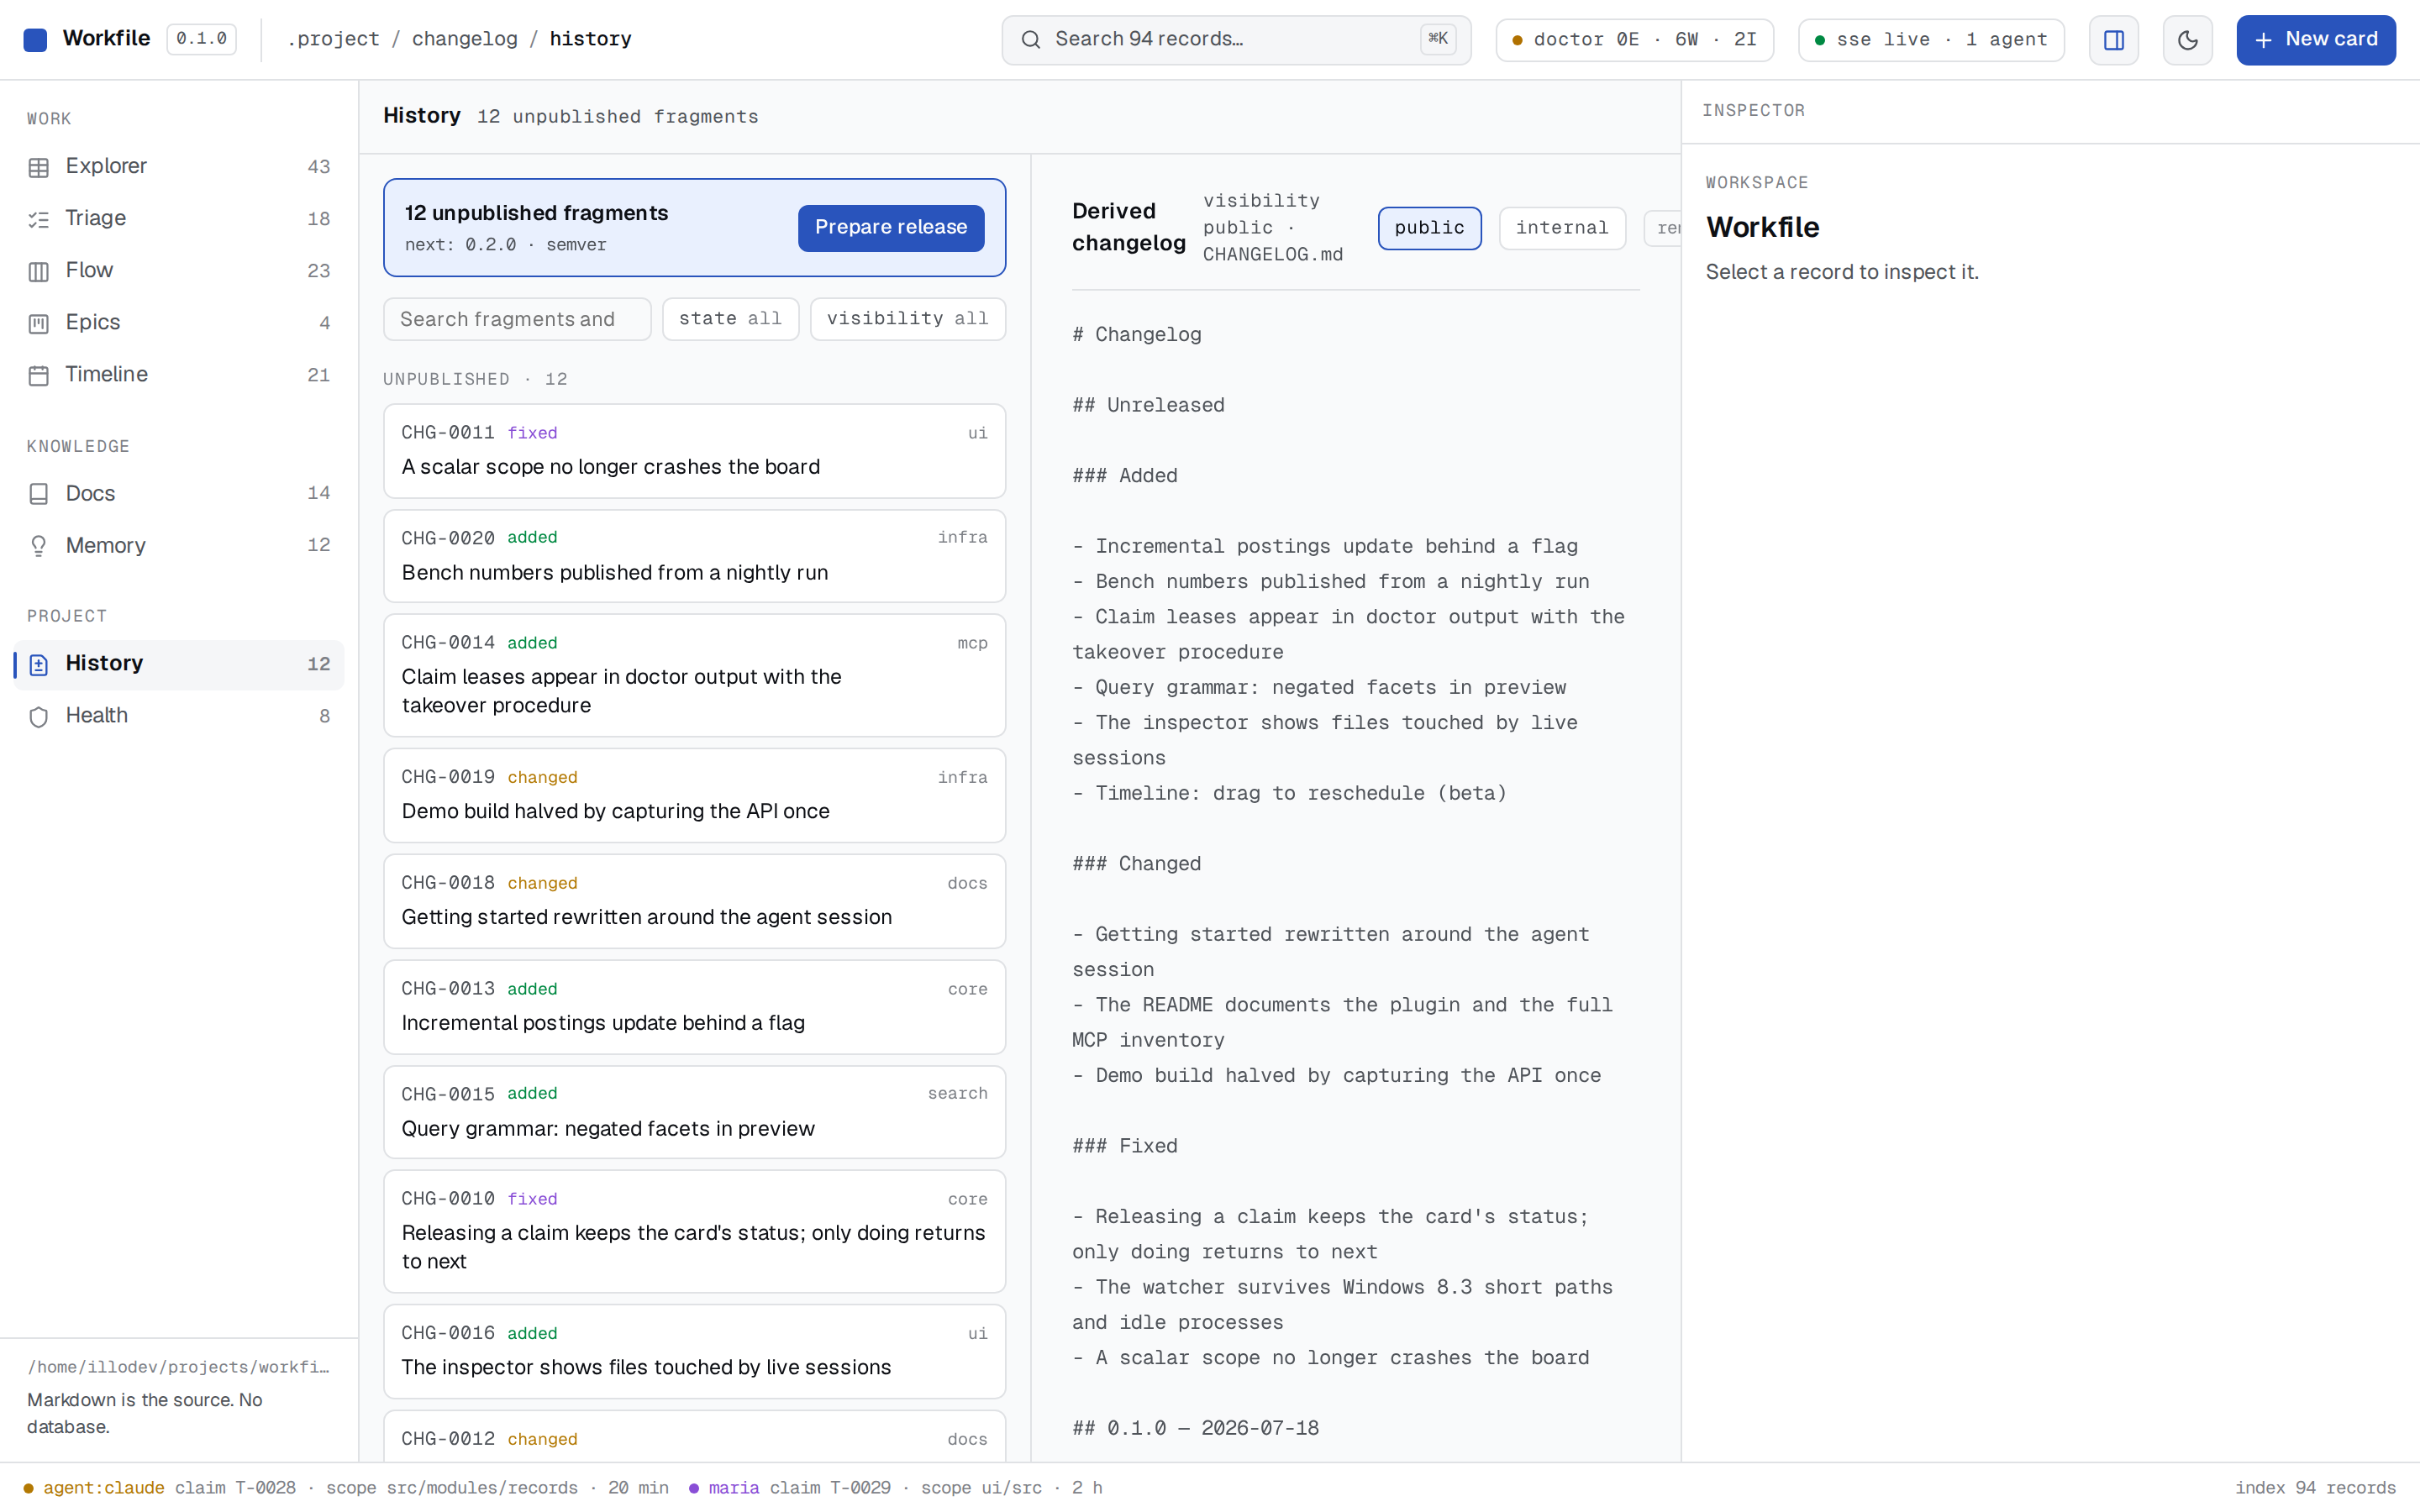Click the history breadcrumb
The height and width of the screenshot is (1512, 2420).
(590, 39)
